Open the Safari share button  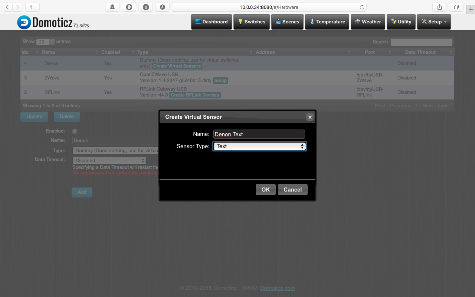(x=439, y=7)
